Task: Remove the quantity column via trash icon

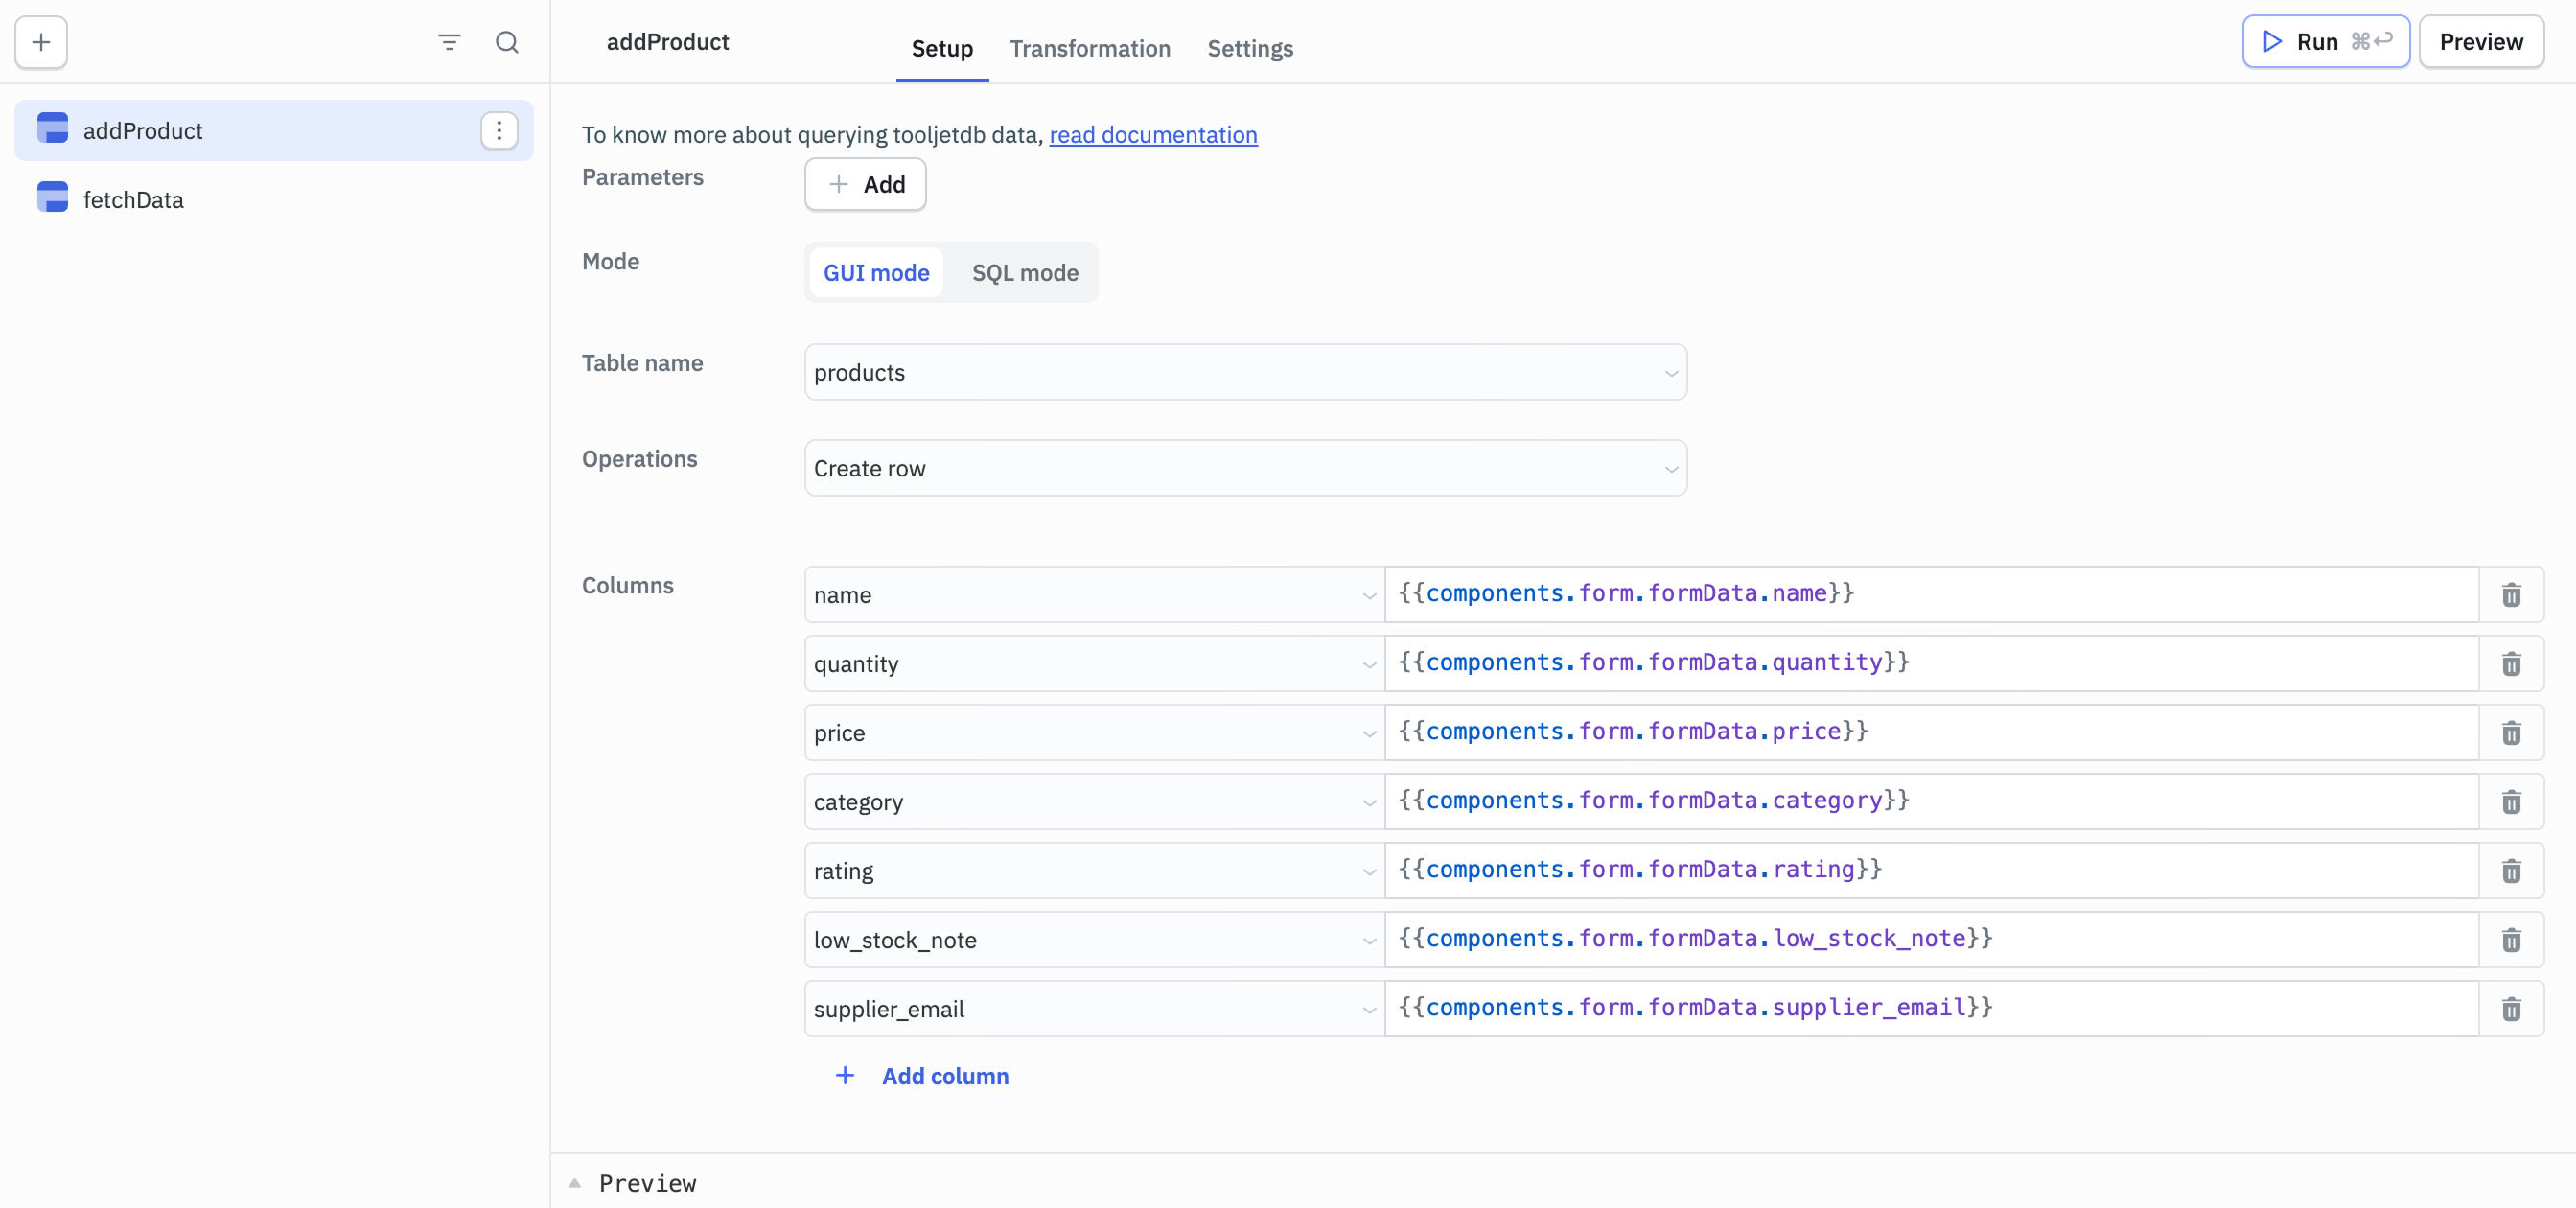Action: tap(2511, 663)
